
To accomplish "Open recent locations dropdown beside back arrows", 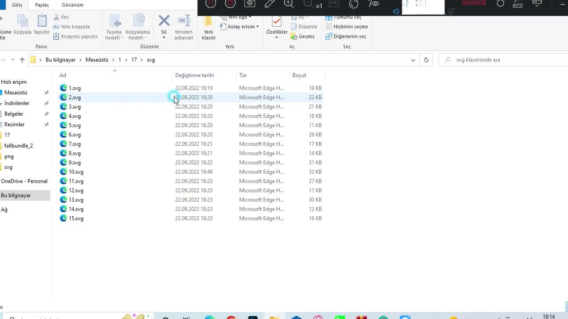I will tap(13, 60).
